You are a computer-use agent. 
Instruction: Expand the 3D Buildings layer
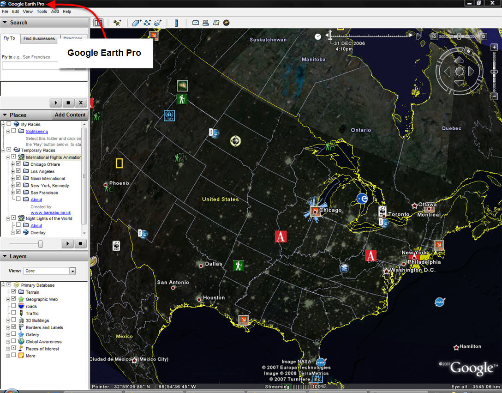tap(8, 320)
